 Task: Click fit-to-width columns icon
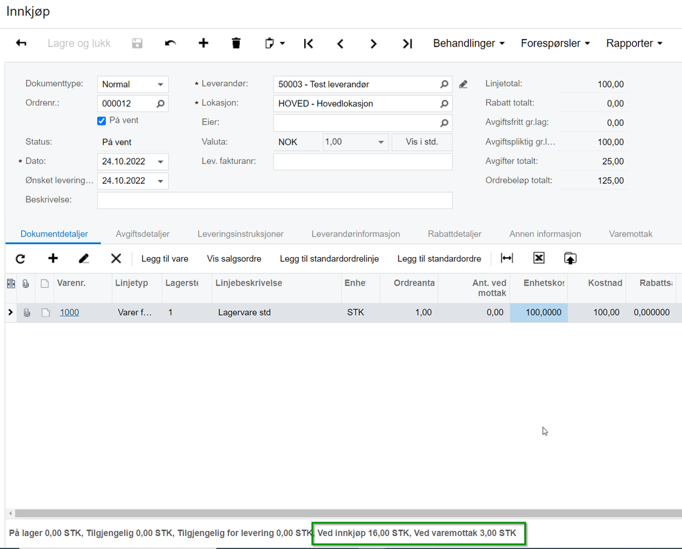coord(506,258)
